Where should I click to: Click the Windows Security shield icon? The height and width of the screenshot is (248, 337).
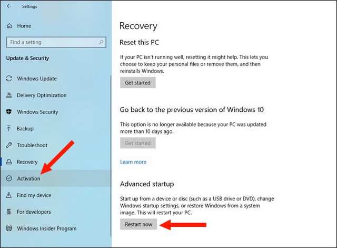click(9, 112)
